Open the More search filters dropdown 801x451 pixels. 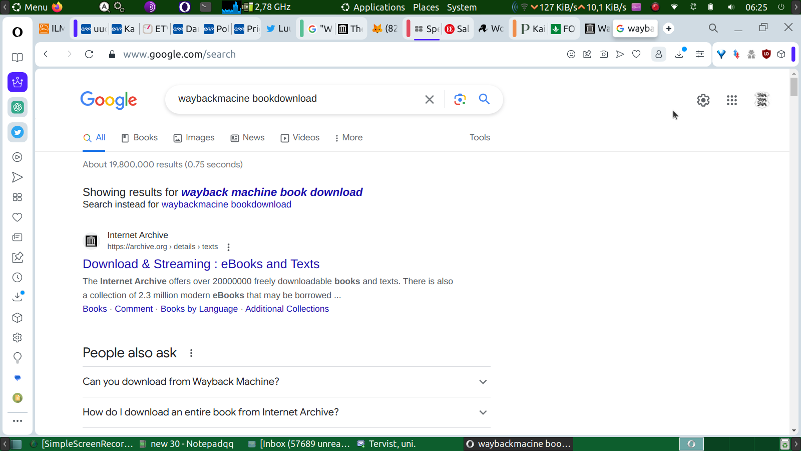[x=348, y=138]
